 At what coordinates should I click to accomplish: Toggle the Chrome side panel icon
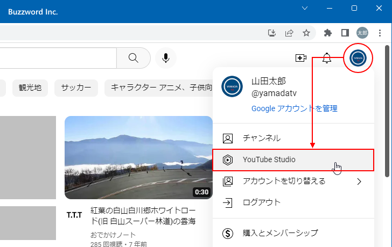(345, 33)
